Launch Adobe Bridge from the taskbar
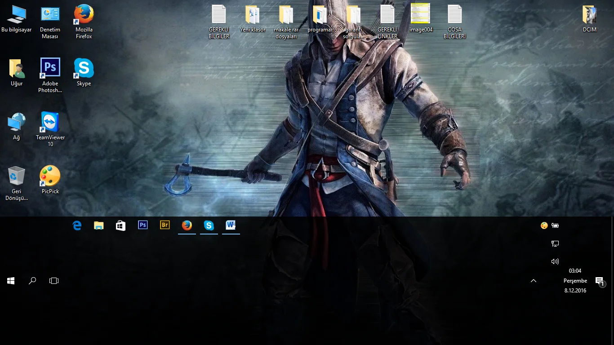Screen dimensions: 614x345 click(165, 225)
